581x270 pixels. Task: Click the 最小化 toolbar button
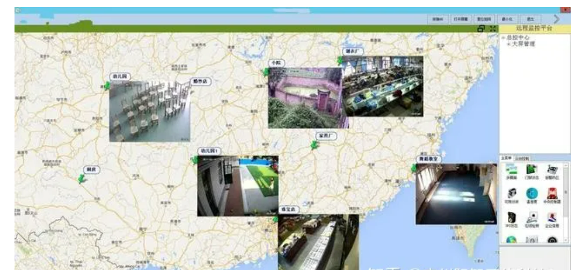coord(507,19)
